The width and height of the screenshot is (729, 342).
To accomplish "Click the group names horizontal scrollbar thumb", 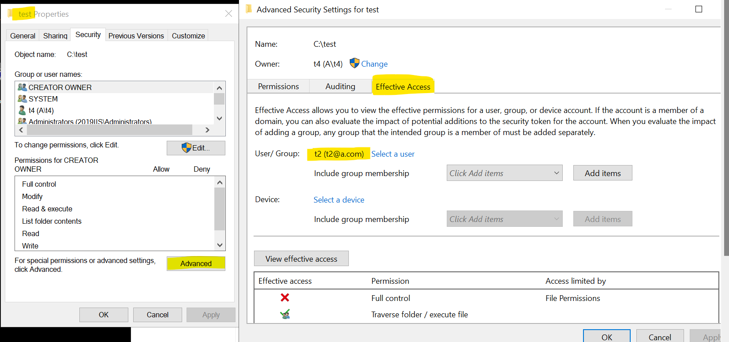I will (109, 130).
